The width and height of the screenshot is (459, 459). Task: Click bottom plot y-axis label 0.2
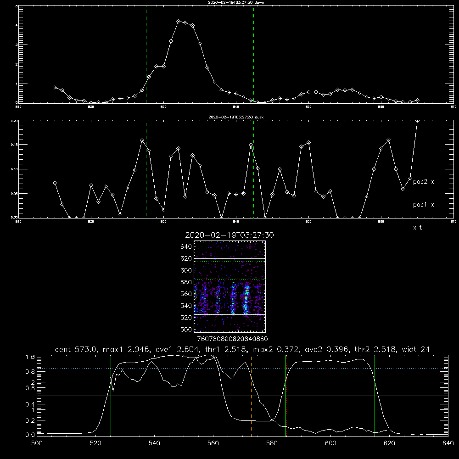tap(30, 420)
